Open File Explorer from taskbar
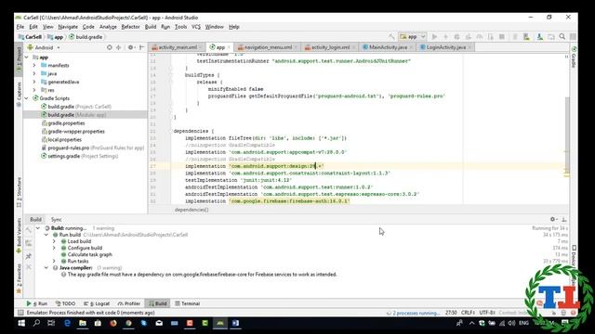The height and width of the screenshot is (334, 595). pos(83,323)
